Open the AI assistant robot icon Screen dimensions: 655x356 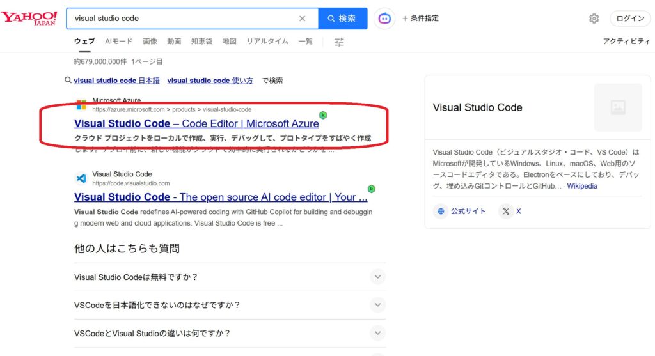tap(384, 19)
